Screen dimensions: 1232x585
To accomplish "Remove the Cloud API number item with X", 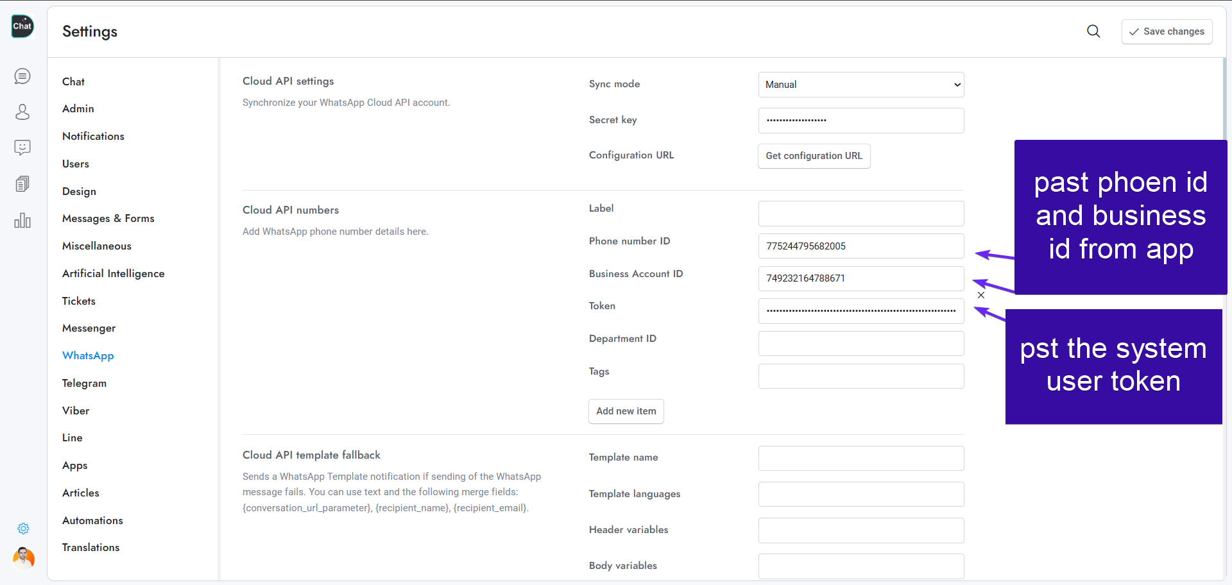I will tap(980, 295).
